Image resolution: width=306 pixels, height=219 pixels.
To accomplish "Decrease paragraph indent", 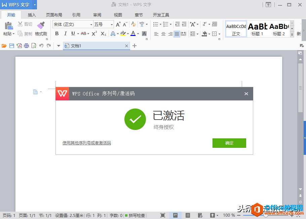I will point(178,24).
